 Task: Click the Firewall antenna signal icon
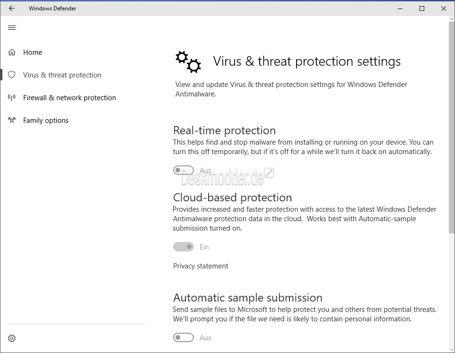pos(12,97)
